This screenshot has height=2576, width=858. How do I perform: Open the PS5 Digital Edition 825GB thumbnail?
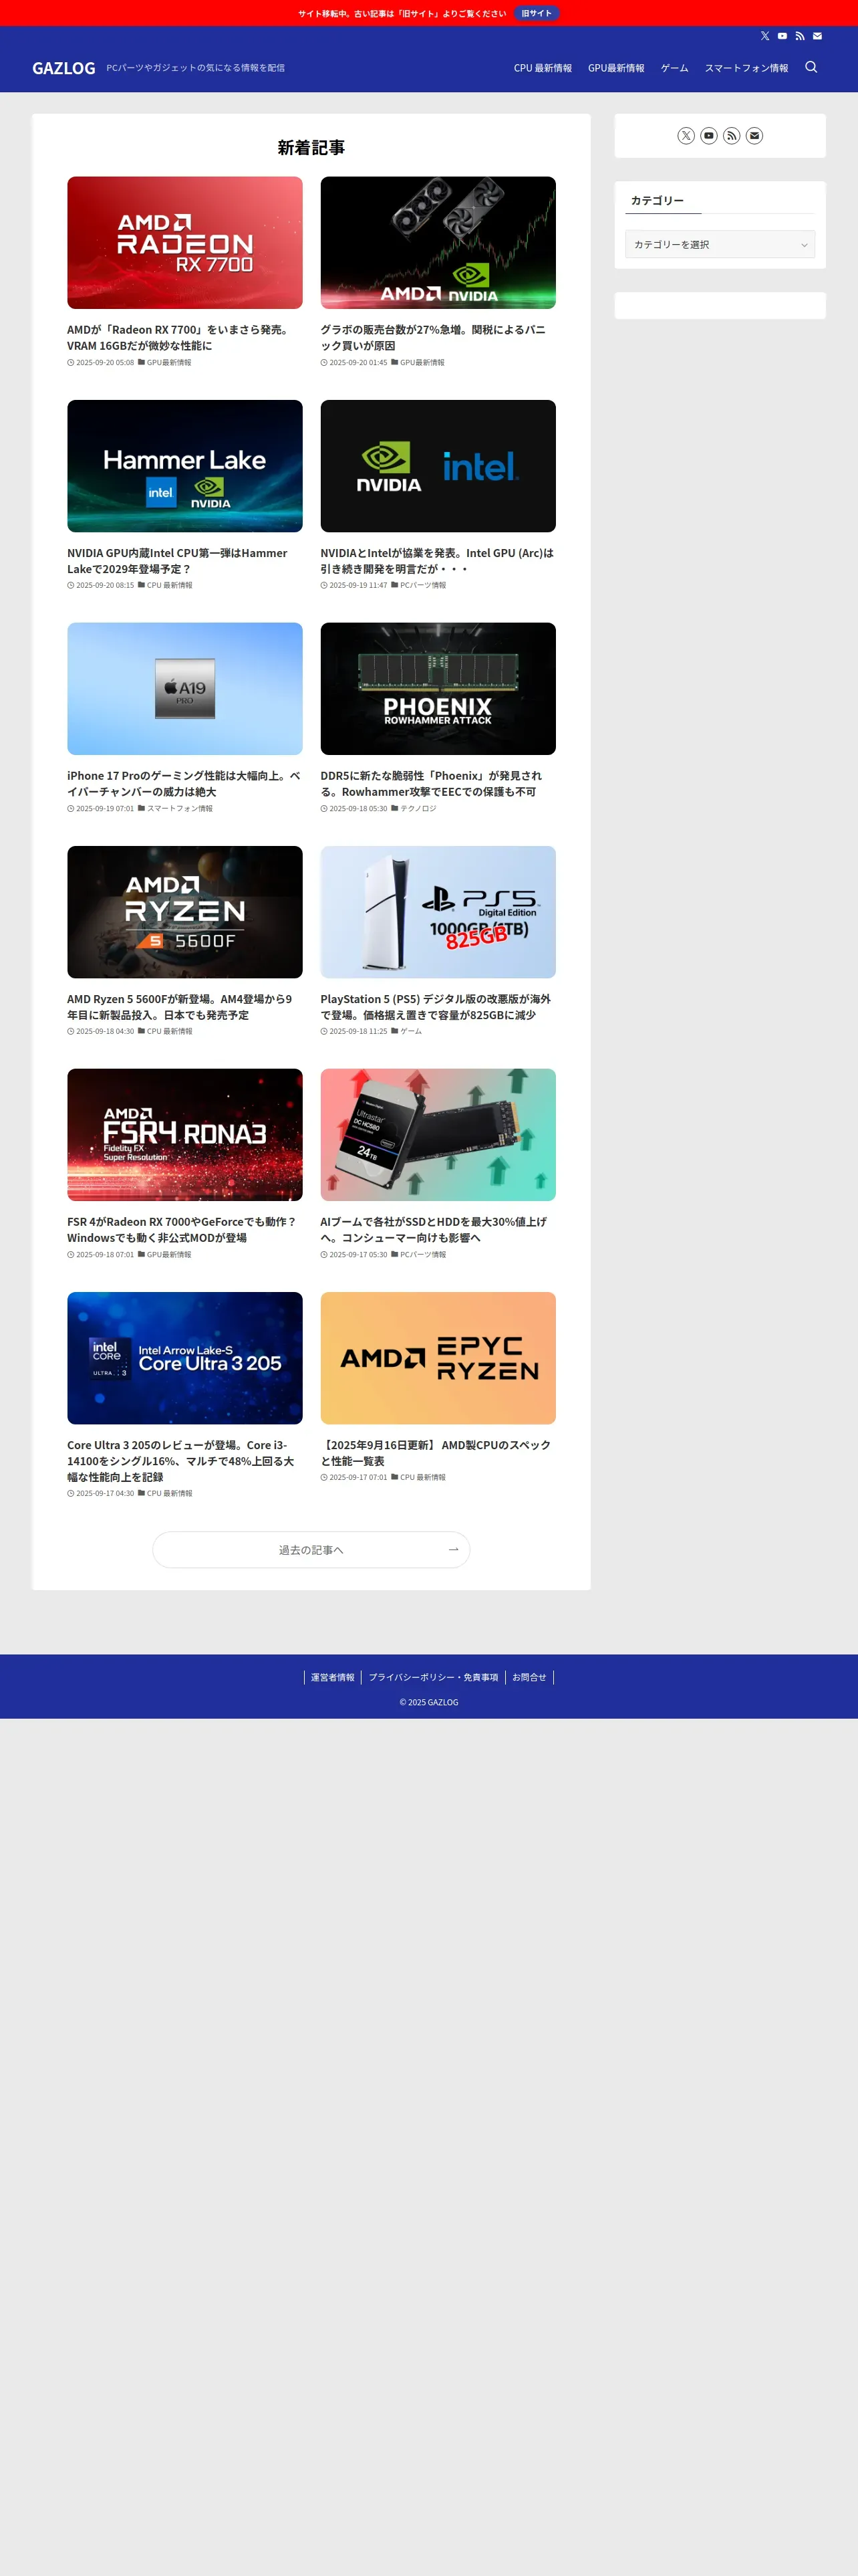(x=438, y=912)
